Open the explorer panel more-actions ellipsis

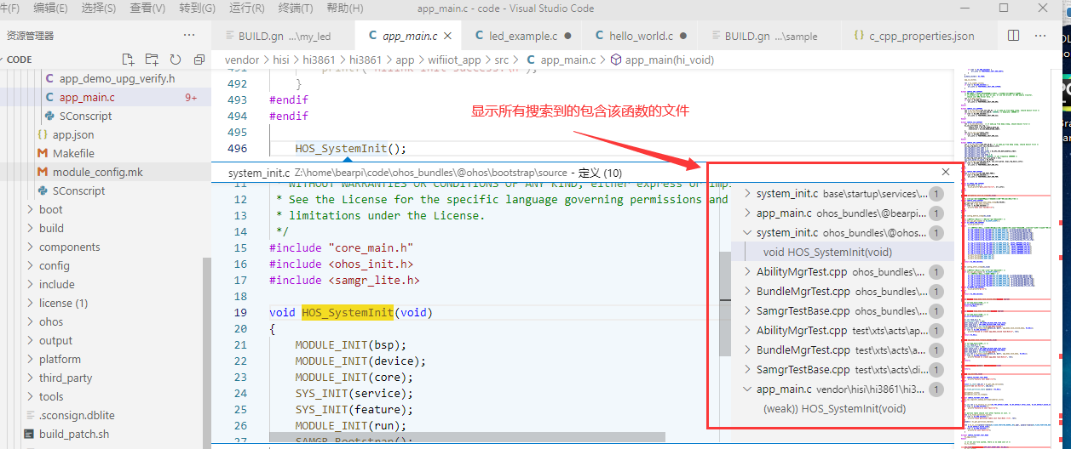189,36
